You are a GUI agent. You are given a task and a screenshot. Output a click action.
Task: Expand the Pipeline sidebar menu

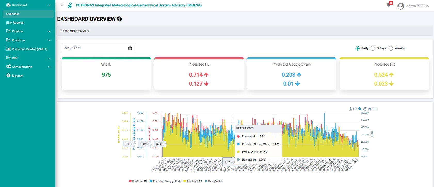point(28,31)
